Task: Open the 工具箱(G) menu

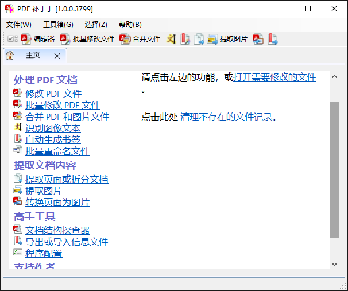Action: tap(58, 25)
